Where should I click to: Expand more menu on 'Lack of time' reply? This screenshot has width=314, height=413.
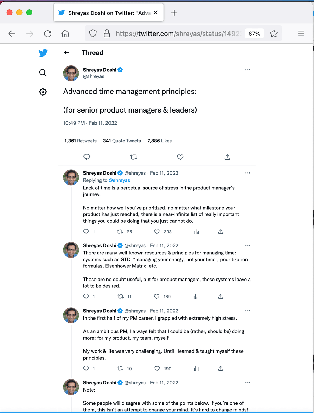248,173
